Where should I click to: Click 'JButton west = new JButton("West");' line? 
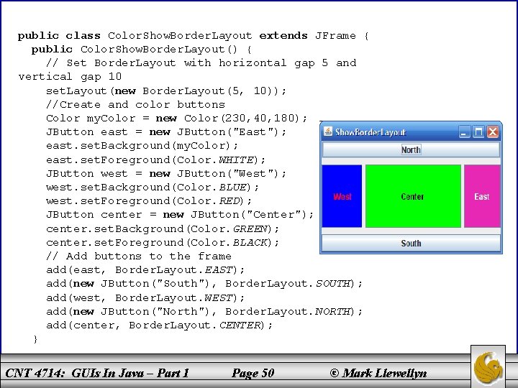pos(166,174)
